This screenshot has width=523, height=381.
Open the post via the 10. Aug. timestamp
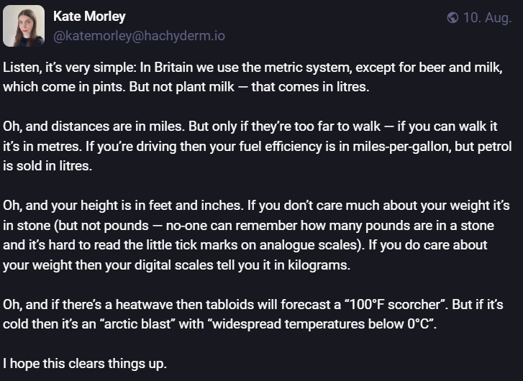487,18
